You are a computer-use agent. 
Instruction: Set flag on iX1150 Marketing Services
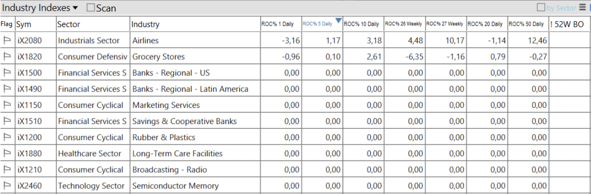[x=7, y=105]
